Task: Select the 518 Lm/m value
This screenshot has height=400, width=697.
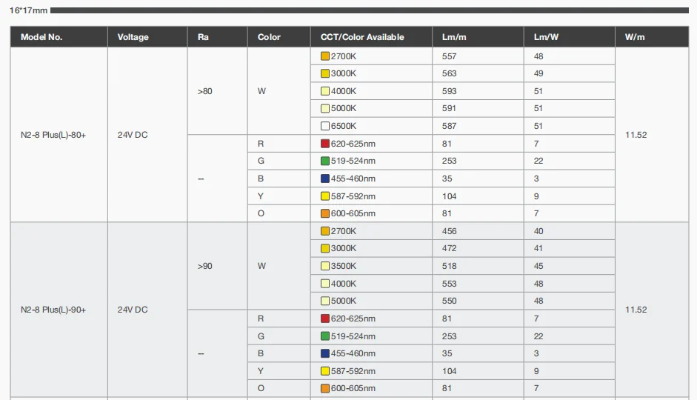Action: click(449, 266)
